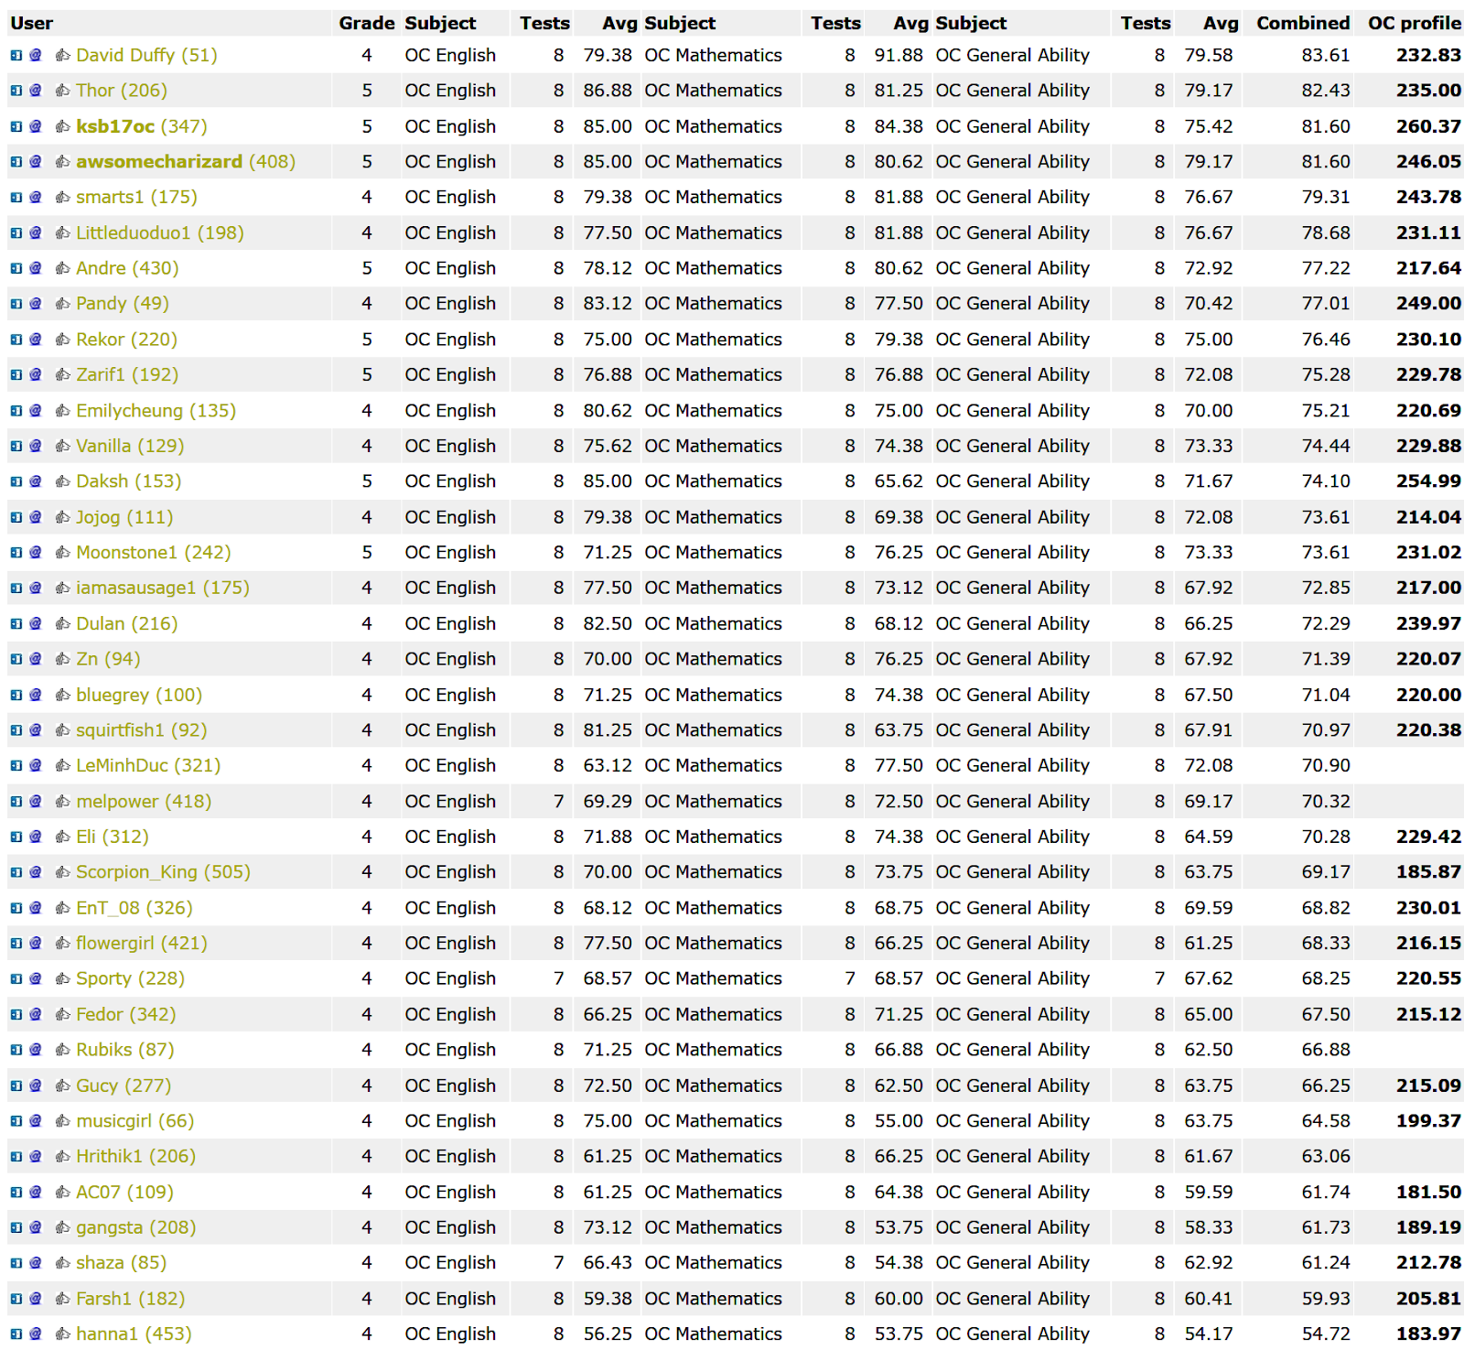
Task: Click the writing-hand icon next to ksb17oc
Action: [62, 126]
